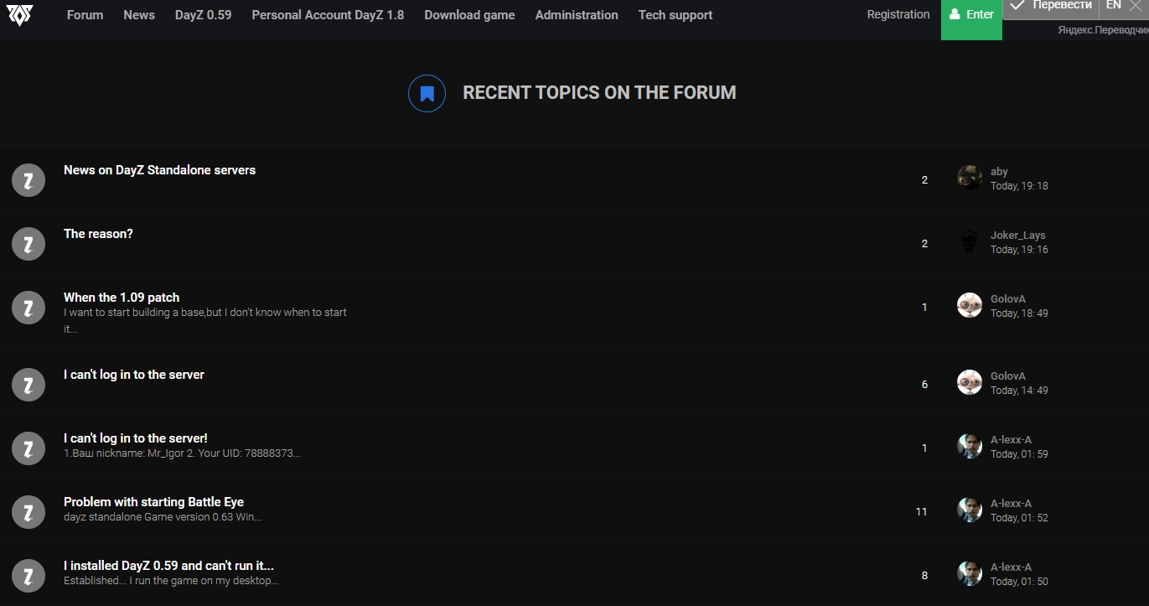Click username aby
1149x606 pixels.
999,172
